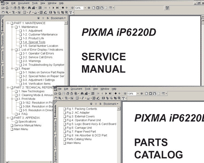Jump to last page in Service Manual window
This screenshot has height=163, width=204.
(x=57, y=8)
